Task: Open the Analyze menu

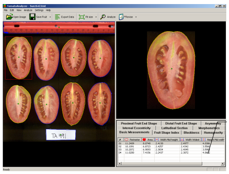Action: click(x=28, y=10)
